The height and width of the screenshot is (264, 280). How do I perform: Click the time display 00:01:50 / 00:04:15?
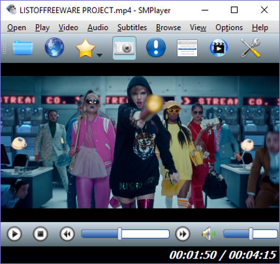[223, 255]
